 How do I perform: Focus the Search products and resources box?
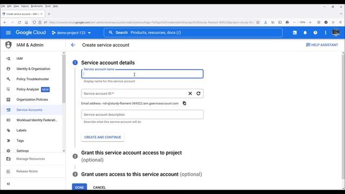(x=193, y=32)
